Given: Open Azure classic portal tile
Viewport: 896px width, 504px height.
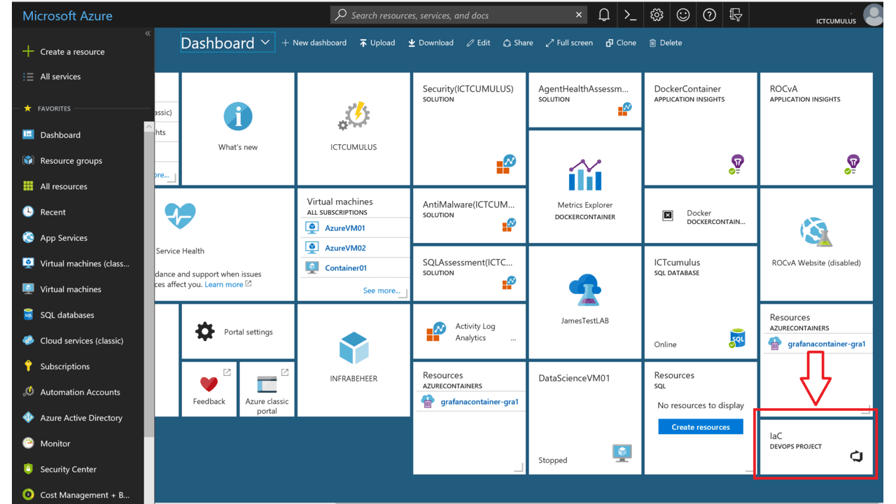Looking at the screenshot, I should (x=267, y=389).
